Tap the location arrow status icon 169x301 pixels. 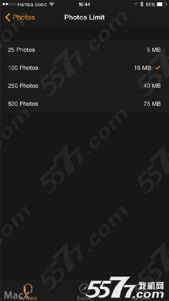click(x=136, y=4)
